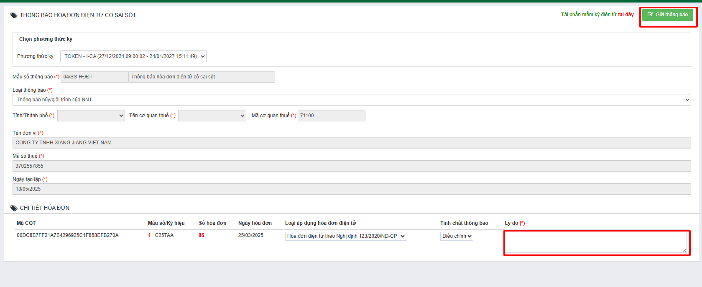Open the Tính chất thông báo 'Điều chỉnh' dropdown
This screenshot has height=287, width=702.
point(457,236)
